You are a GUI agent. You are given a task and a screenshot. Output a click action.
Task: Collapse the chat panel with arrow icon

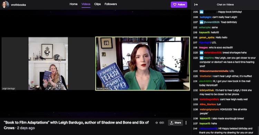(196, 4)
